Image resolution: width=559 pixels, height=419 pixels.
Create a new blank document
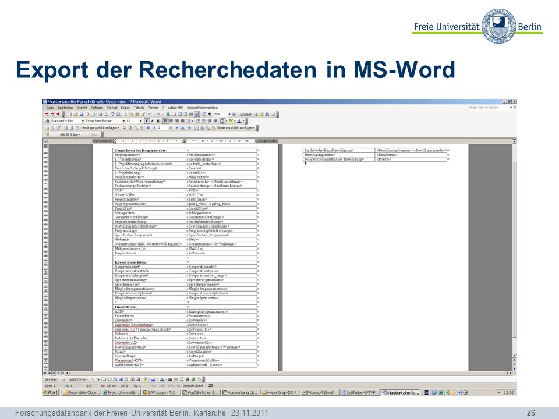tap(70, 115)
